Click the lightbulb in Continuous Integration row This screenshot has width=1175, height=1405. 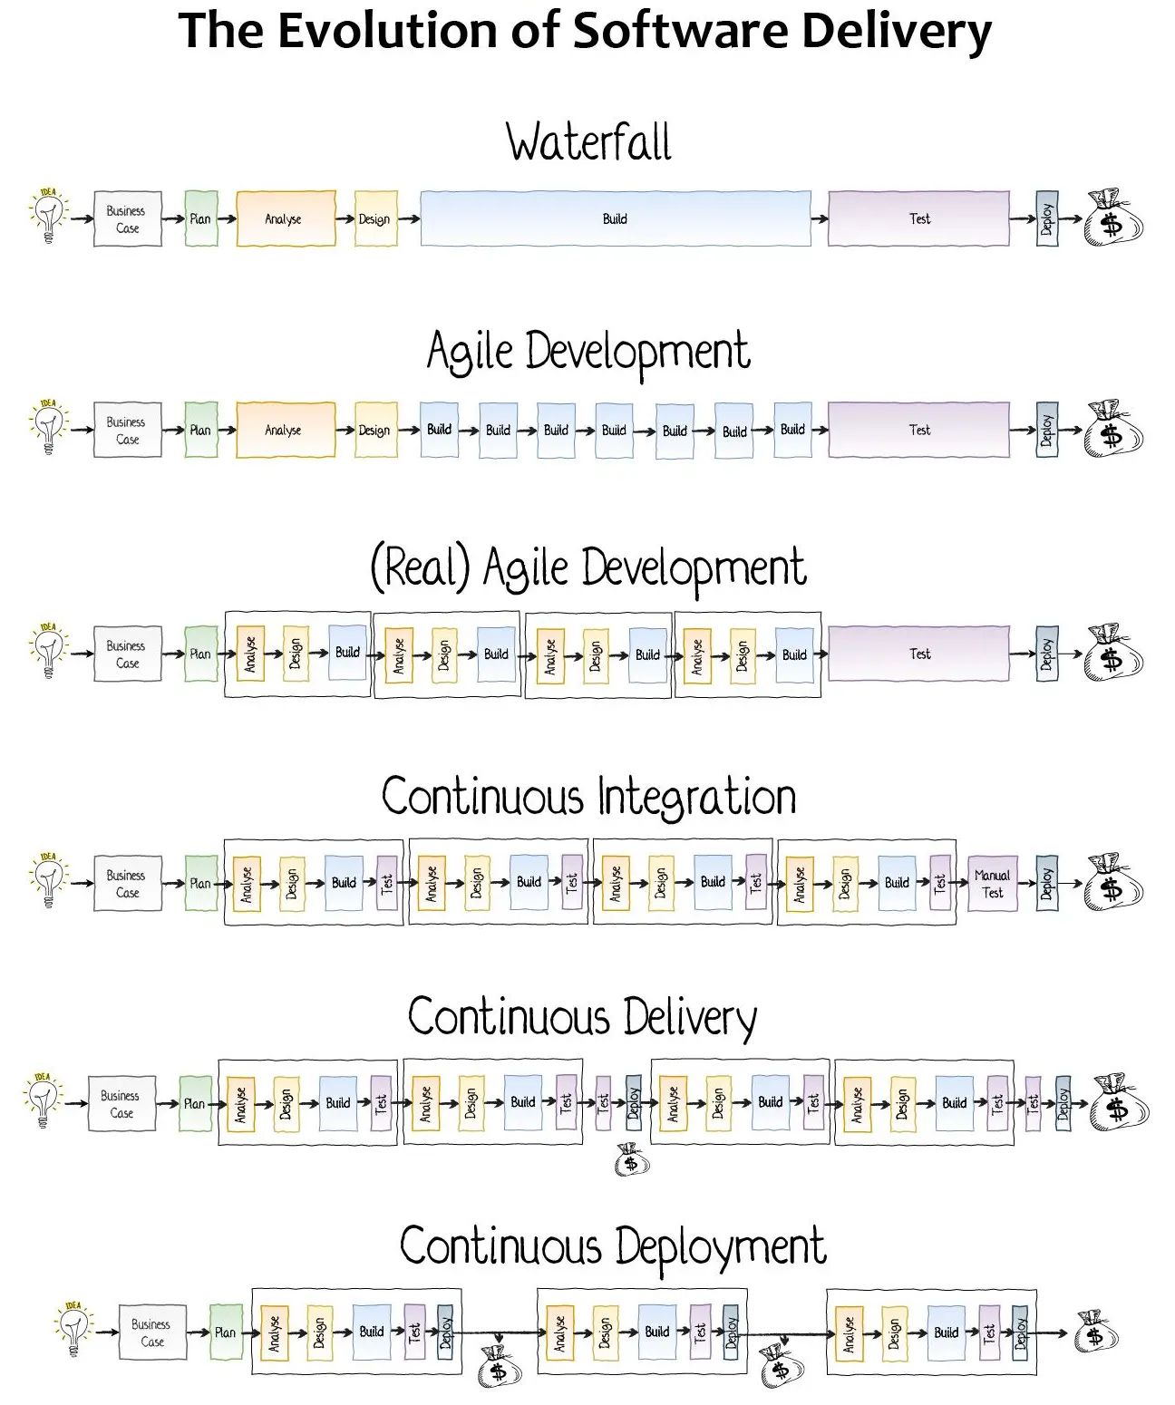coord(48,880)
